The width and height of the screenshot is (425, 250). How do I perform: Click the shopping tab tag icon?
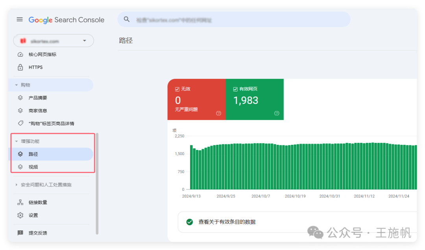[x=20, y=123]
